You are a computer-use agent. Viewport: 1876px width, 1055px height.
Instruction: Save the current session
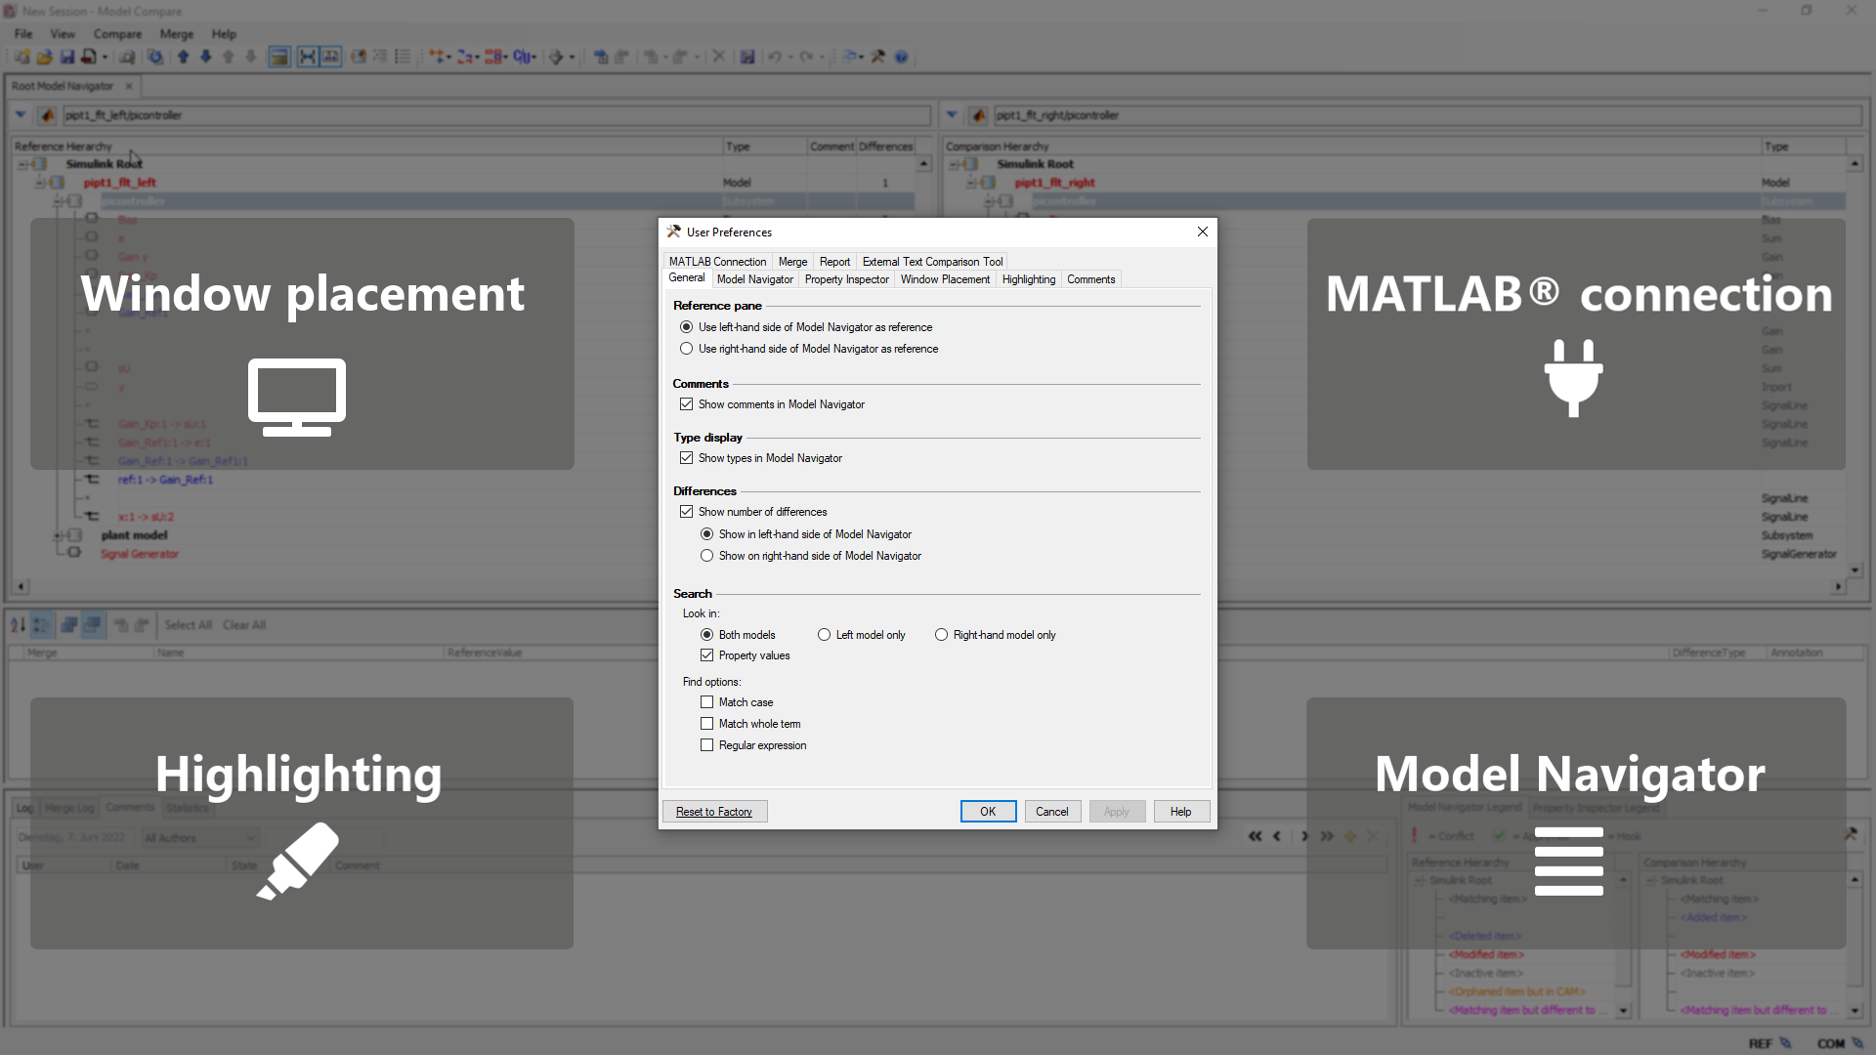66,57
